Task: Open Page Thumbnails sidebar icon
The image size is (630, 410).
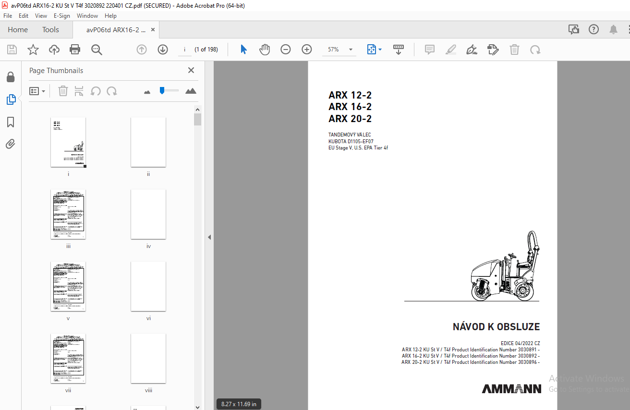Action: click(x=11, y=99)
